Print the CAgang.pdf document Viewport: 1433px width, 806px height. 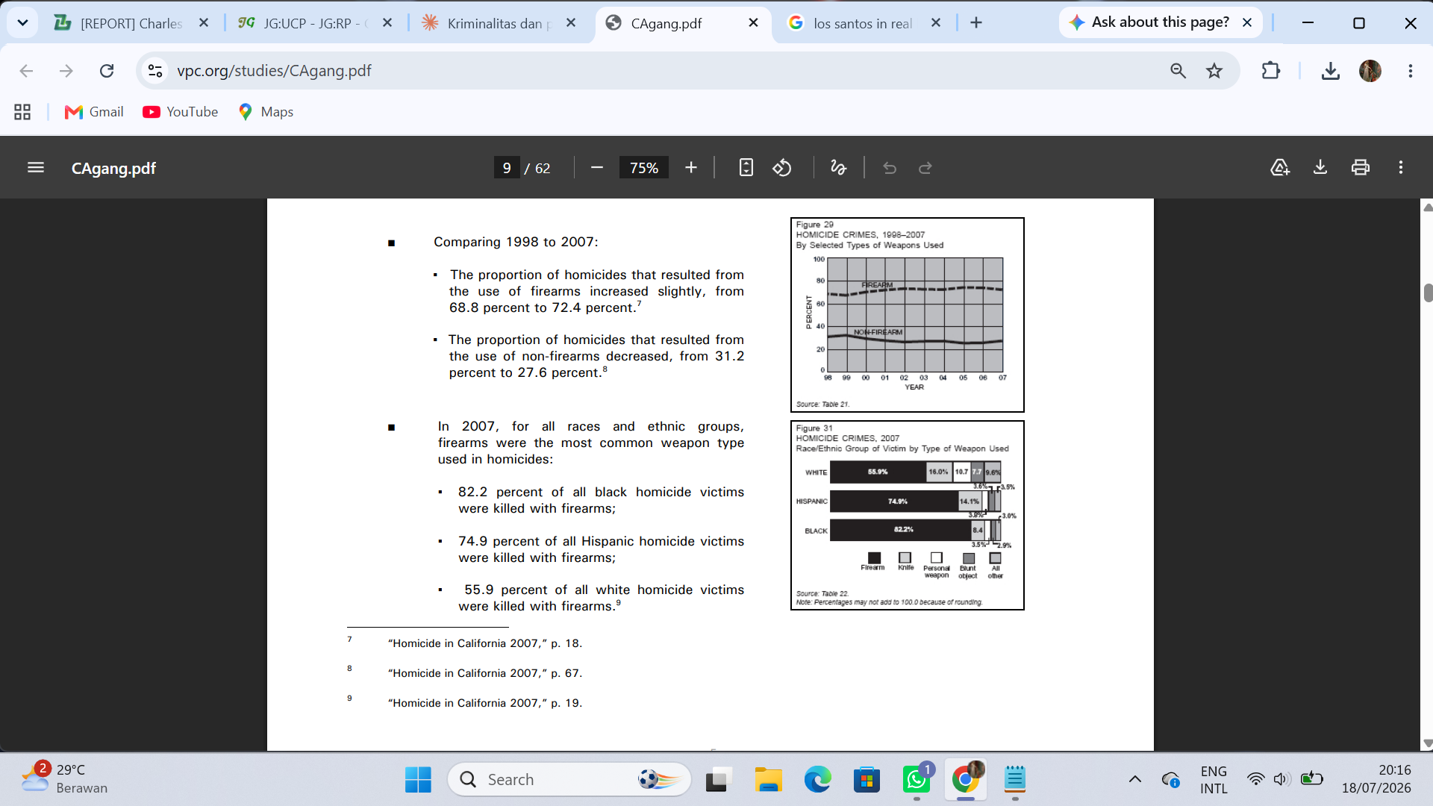coord(1361,168)
